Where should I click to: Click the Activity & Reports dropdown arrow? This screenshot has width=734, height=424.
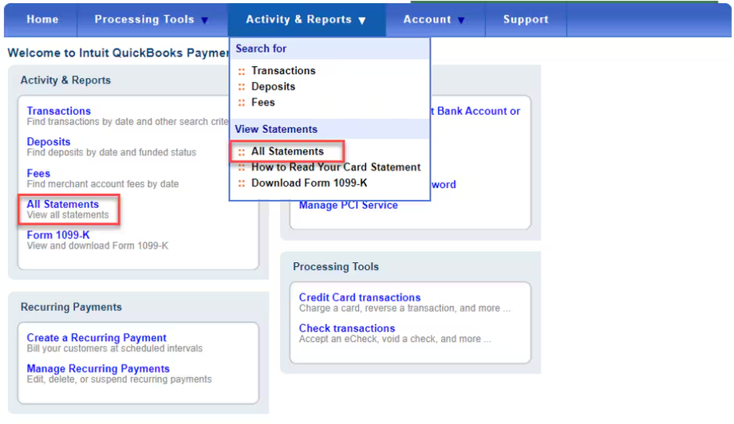[x=362, y=21]
